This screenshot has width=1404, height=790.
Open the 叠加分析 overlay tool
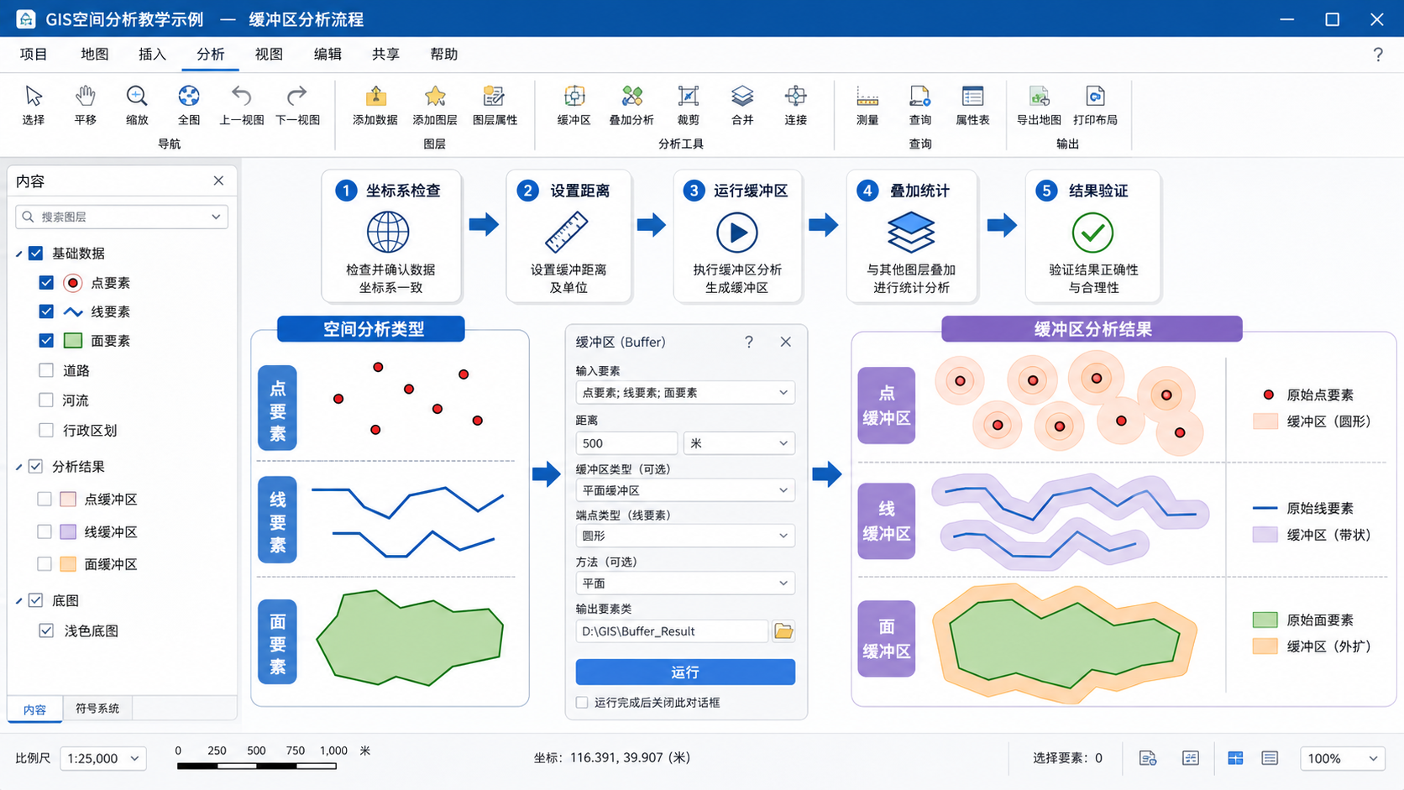click(x=631, y=105)
